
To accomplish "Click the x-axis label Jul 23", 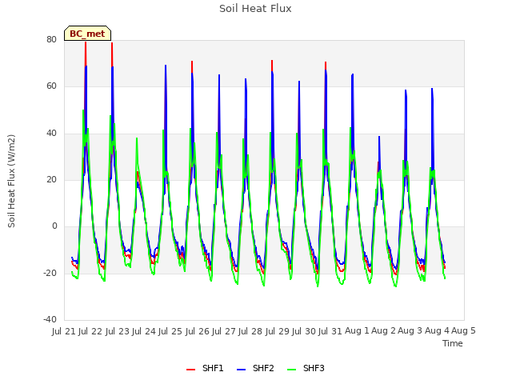I will (x=118, y=331).
